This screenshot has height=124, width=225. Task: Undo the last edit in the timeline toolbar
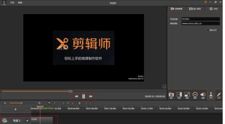pos(49,103)
